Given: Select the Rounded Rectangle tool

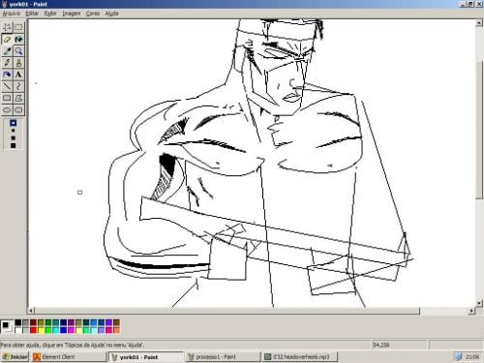Looking at the screenshot, I should point(18,109).
